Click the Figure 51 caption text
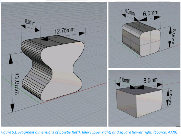181x139 pixels. [89, 132]
